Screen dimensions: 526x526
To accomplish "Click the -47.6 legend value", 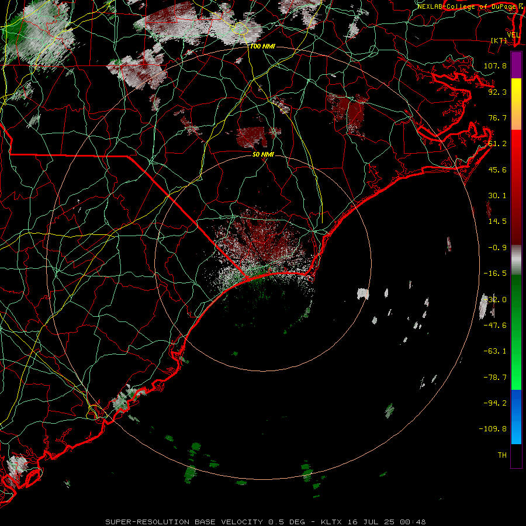I will pos(495,326).
